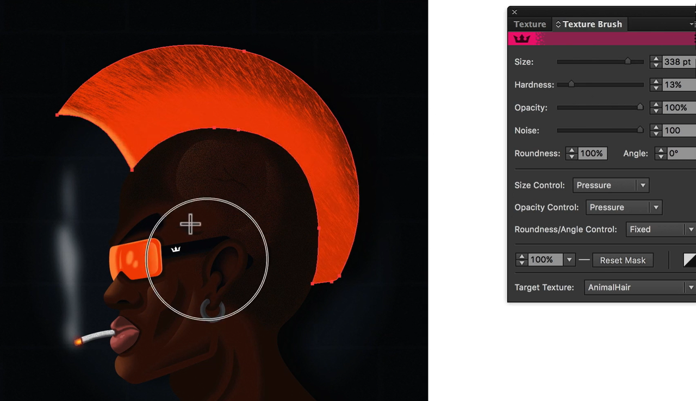
Task: Increase Opacity using its stepper arrow
Action: tap(655, 104)
